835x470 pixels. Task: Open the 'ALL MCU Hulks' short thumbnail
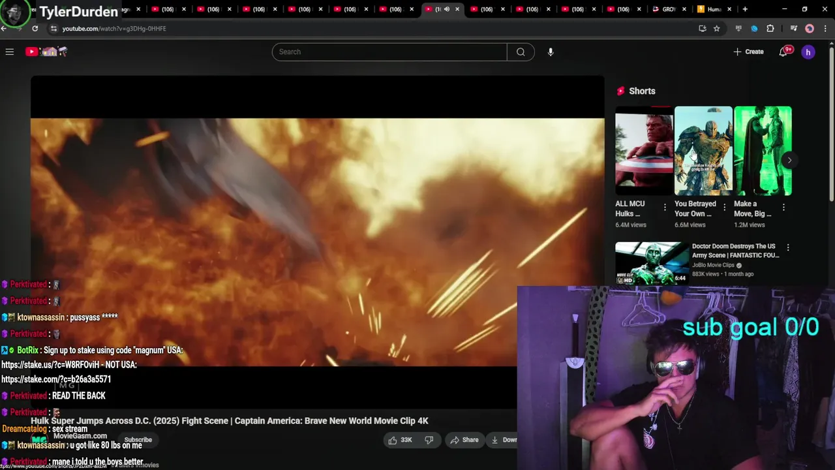[x=644, y=151]
